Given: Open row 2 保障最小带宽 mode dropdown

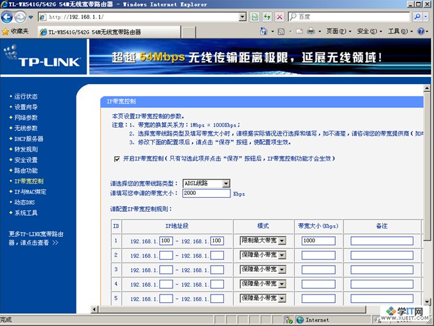Looking at the screenshot, I should click(263, 255).
